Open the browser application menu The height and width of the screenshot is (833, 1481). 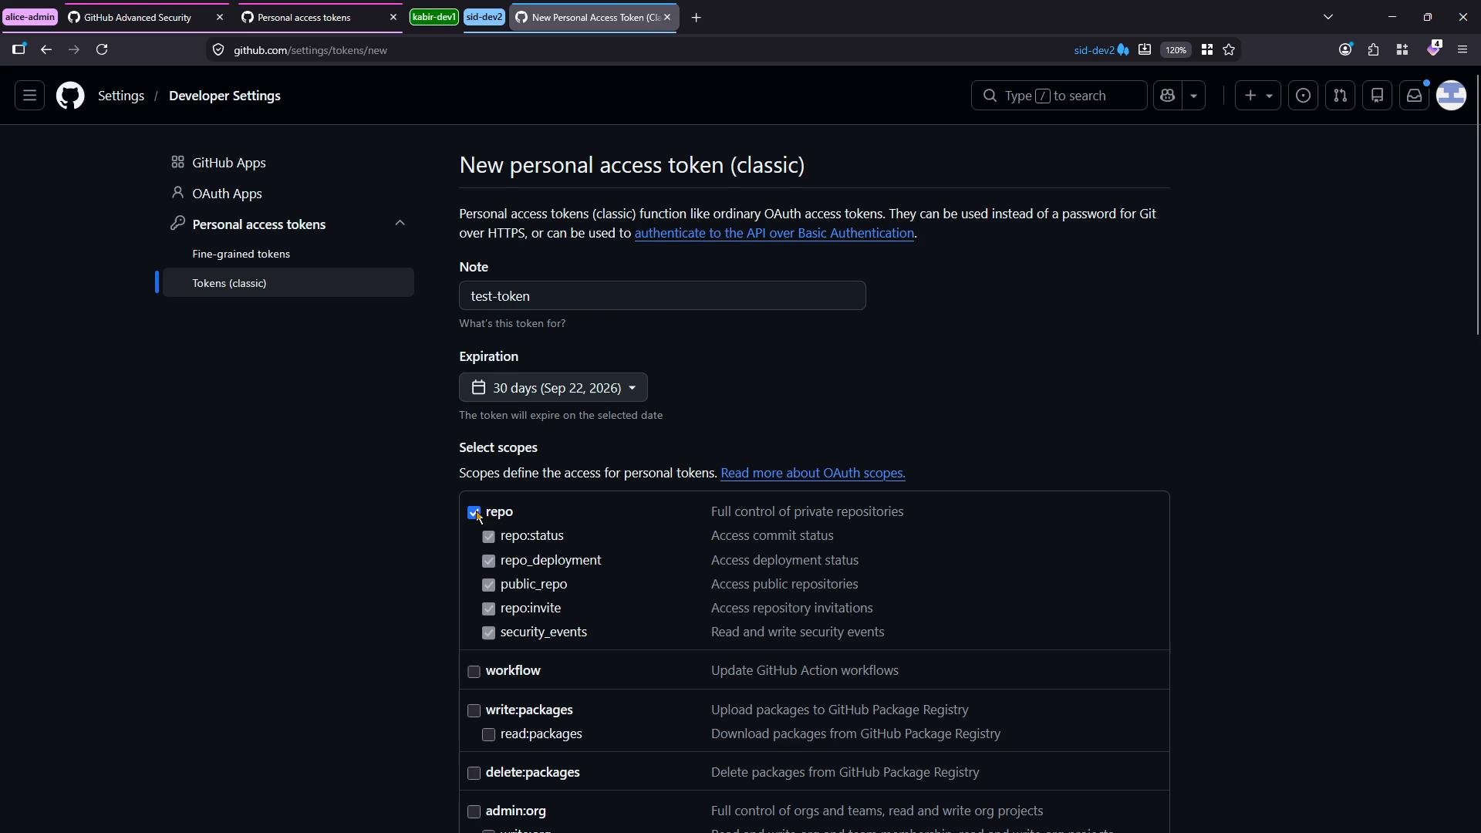1462,50
